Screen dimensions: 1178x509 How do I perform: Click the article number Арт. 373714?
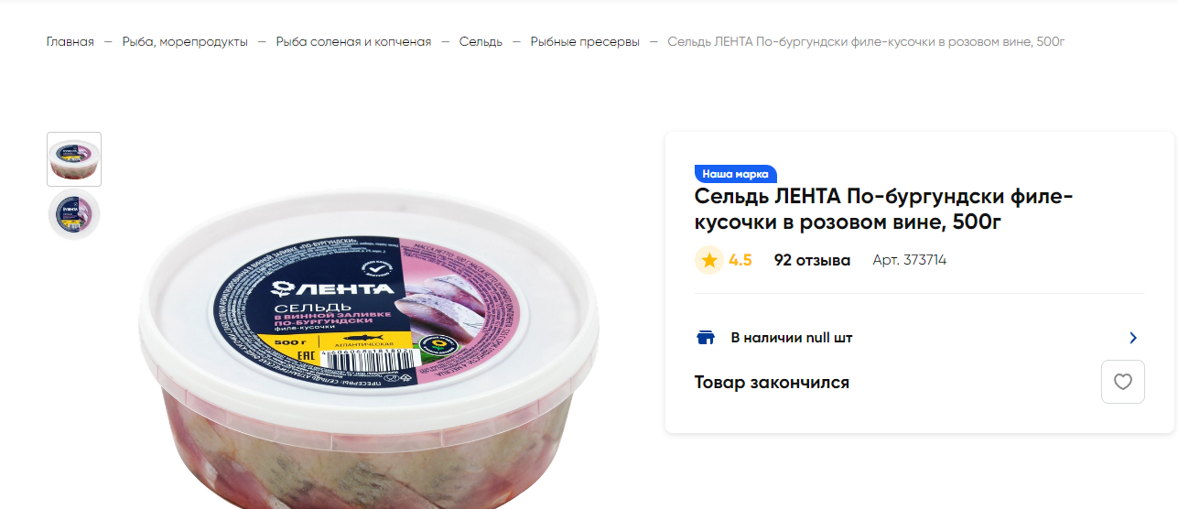(909, 260)
